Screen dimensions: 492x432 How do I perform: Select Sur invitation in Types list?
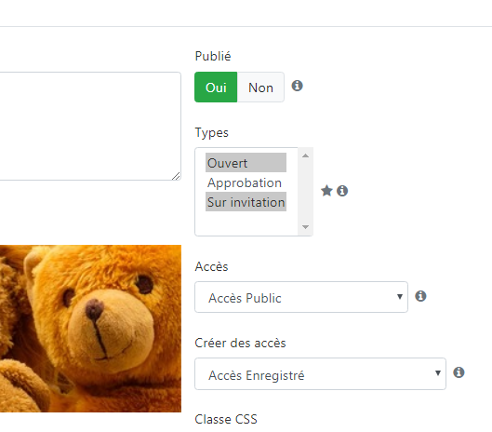246,202
